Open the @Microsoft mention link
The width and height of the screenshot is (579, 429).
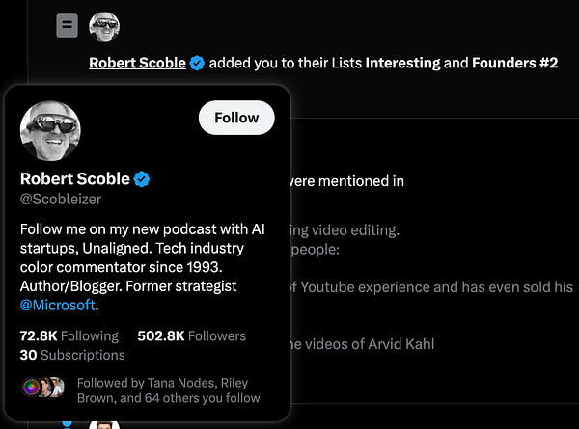58,305
